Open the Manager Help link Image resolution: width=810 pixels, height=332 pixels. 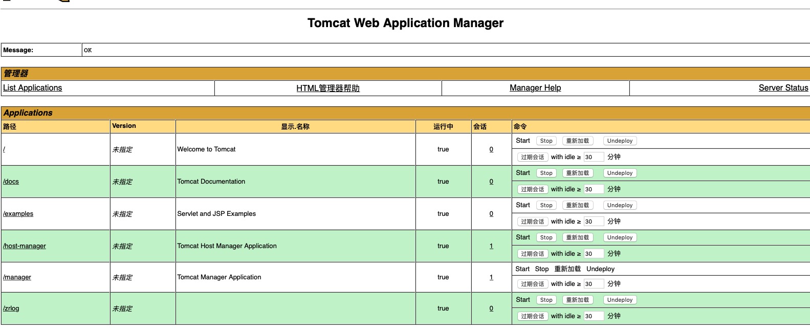point(535,88)
